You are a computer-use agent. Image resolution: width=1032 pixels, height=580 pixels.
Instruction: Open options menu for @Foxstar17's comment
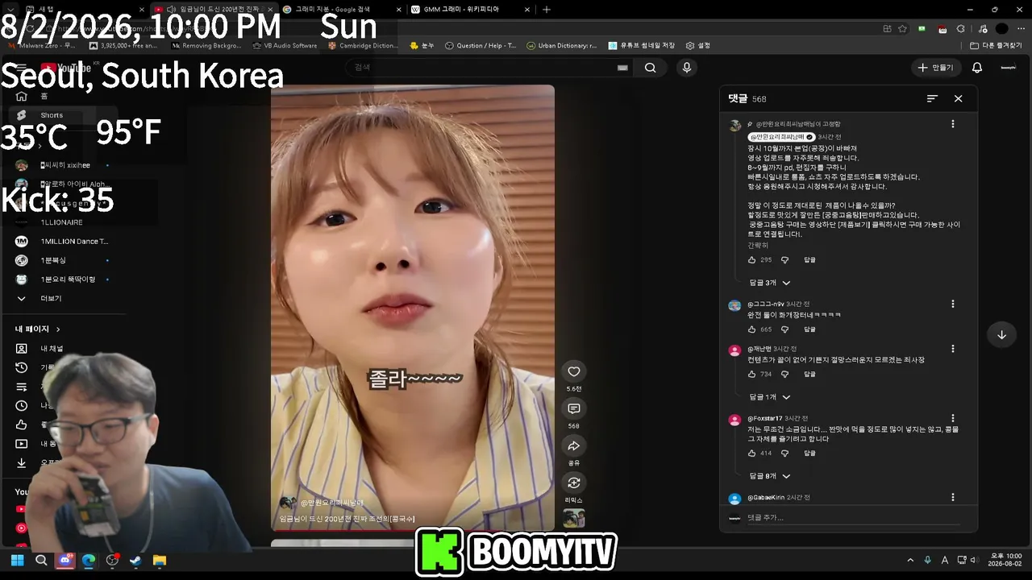click(952, 419)
